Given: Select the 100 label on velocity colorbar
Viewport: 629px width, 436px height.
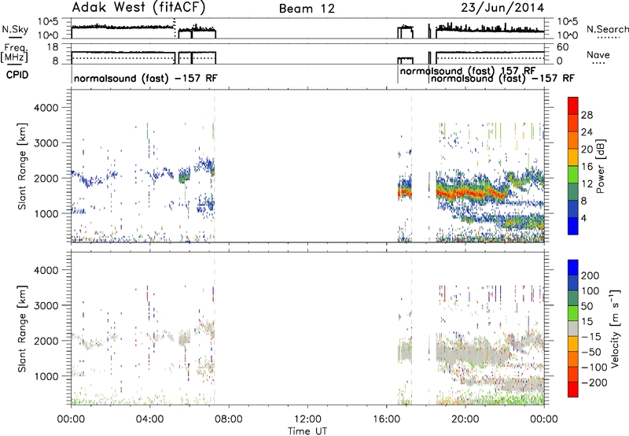Looking at the screenshot, I should (590, 291).
